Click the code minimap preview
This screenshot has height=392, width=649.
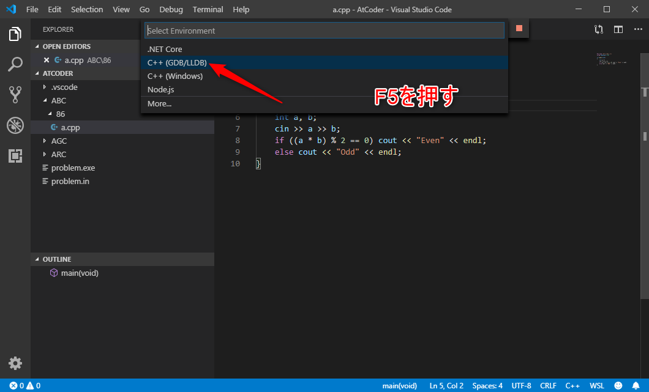pyautogui.click(x=611, y=59)
